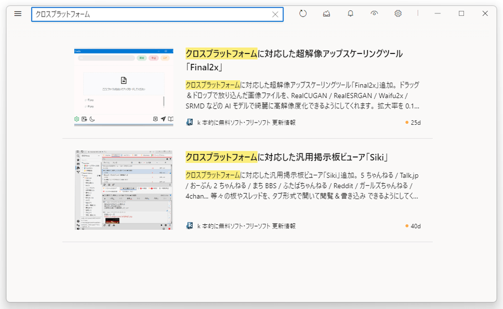Click the 25d unread age indicator
This screenshot has width=503, height=309.
[413, 123]
